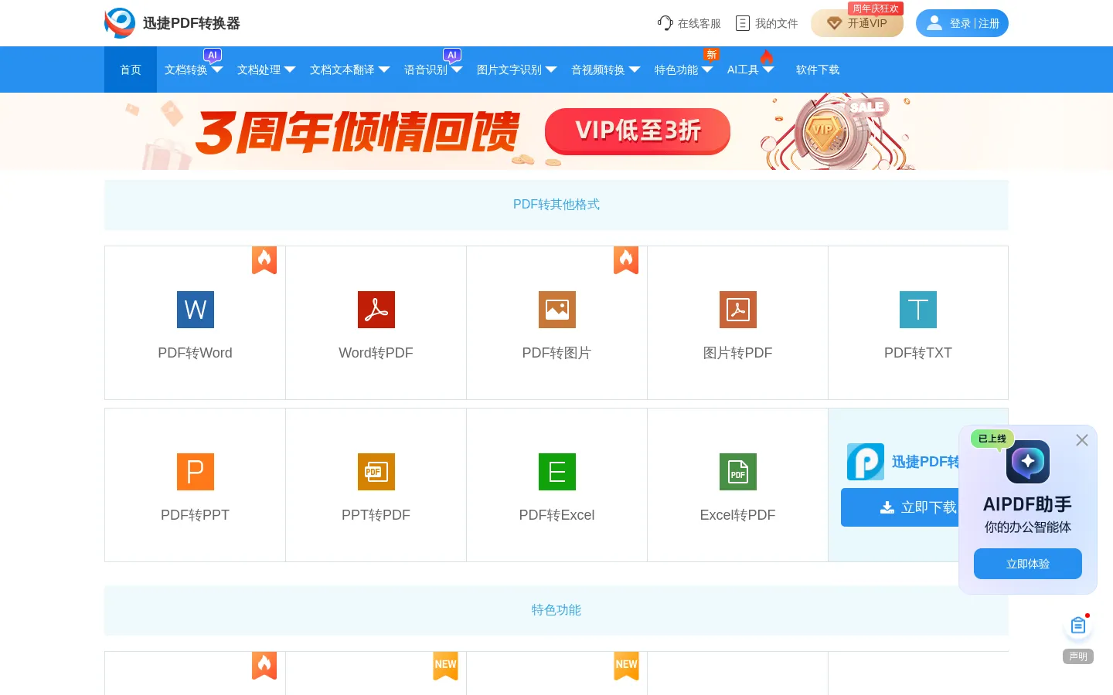Click the 迅捷PDF转换器 logo icon
Screen dimensions: 1113x695
point(120,23)
